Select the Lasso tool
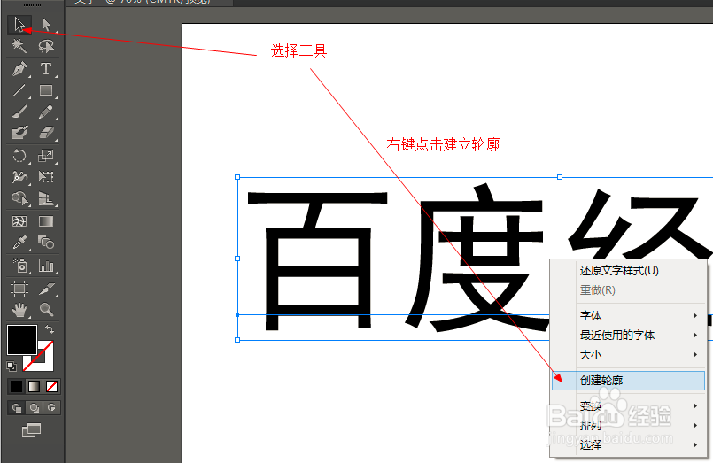This screenshot has width=713, height=463. [46, 46]
